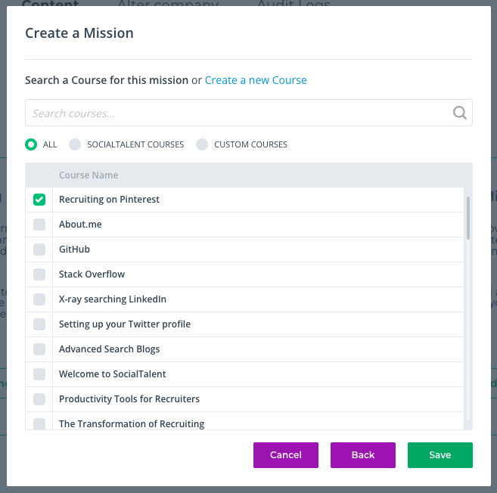This screenshot has height=493, width=497.
Task: Select the ALL radio button
Action: (x=31, y=144)
